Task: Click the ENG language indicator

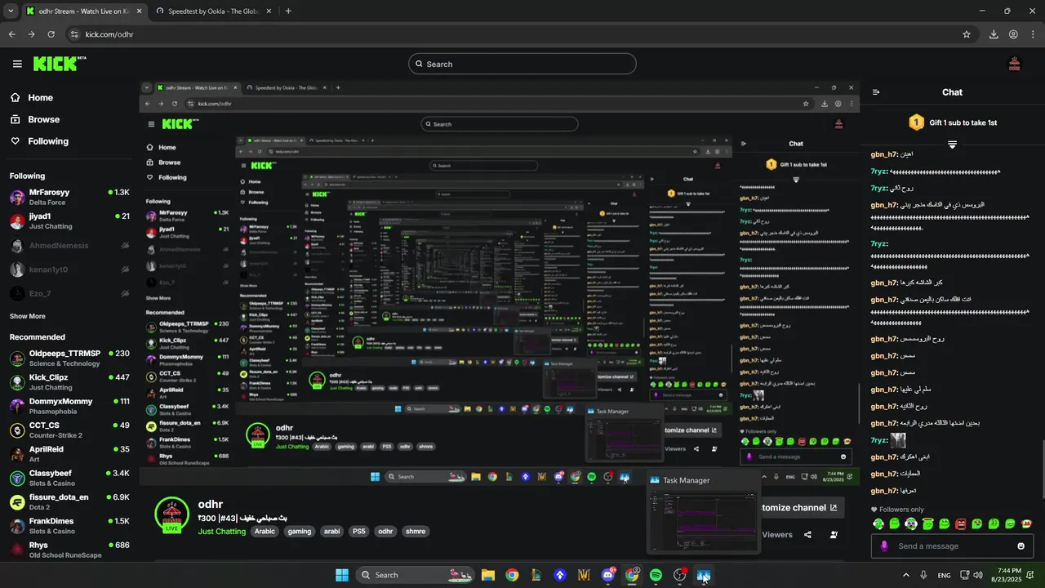Action: click(944, 575)
